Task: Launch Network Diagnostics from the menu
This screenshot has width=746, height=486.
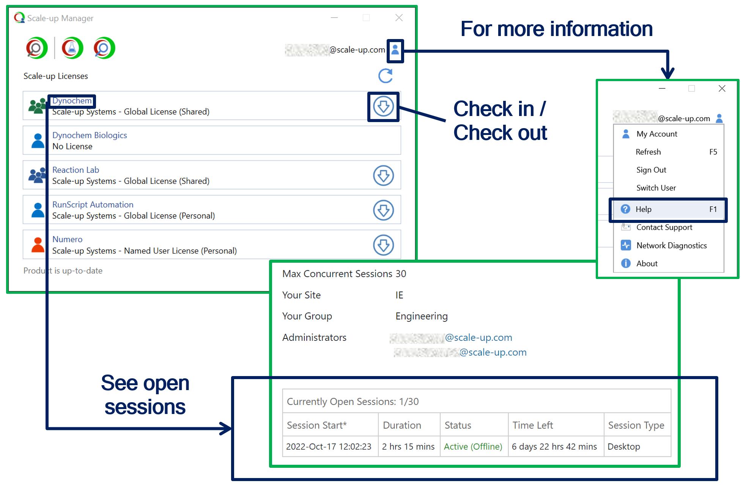Action: 671,246
